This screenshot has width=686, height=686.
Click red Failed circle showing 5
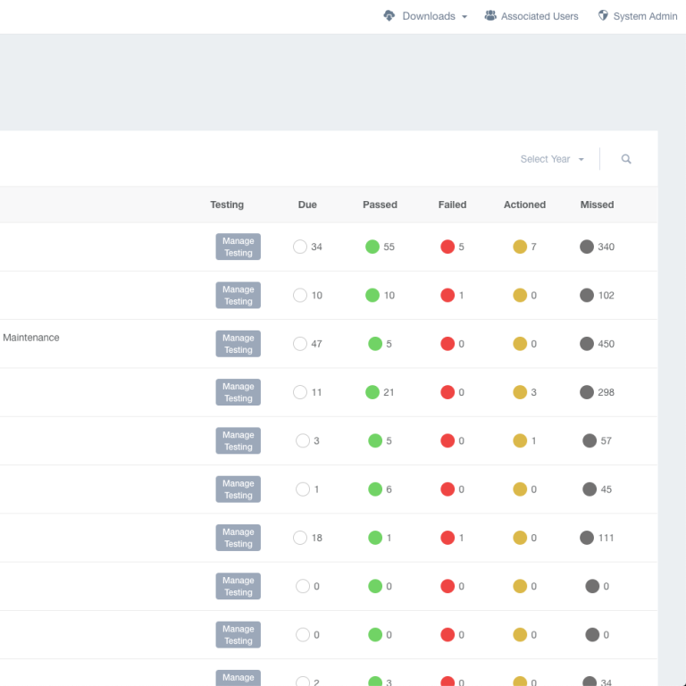point(448,247)
